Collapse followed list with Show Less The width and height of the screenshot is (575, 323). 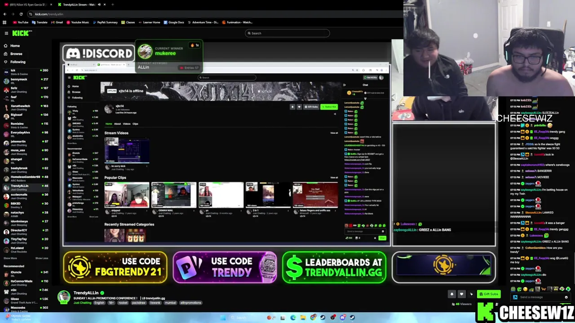tap(42, 258)
